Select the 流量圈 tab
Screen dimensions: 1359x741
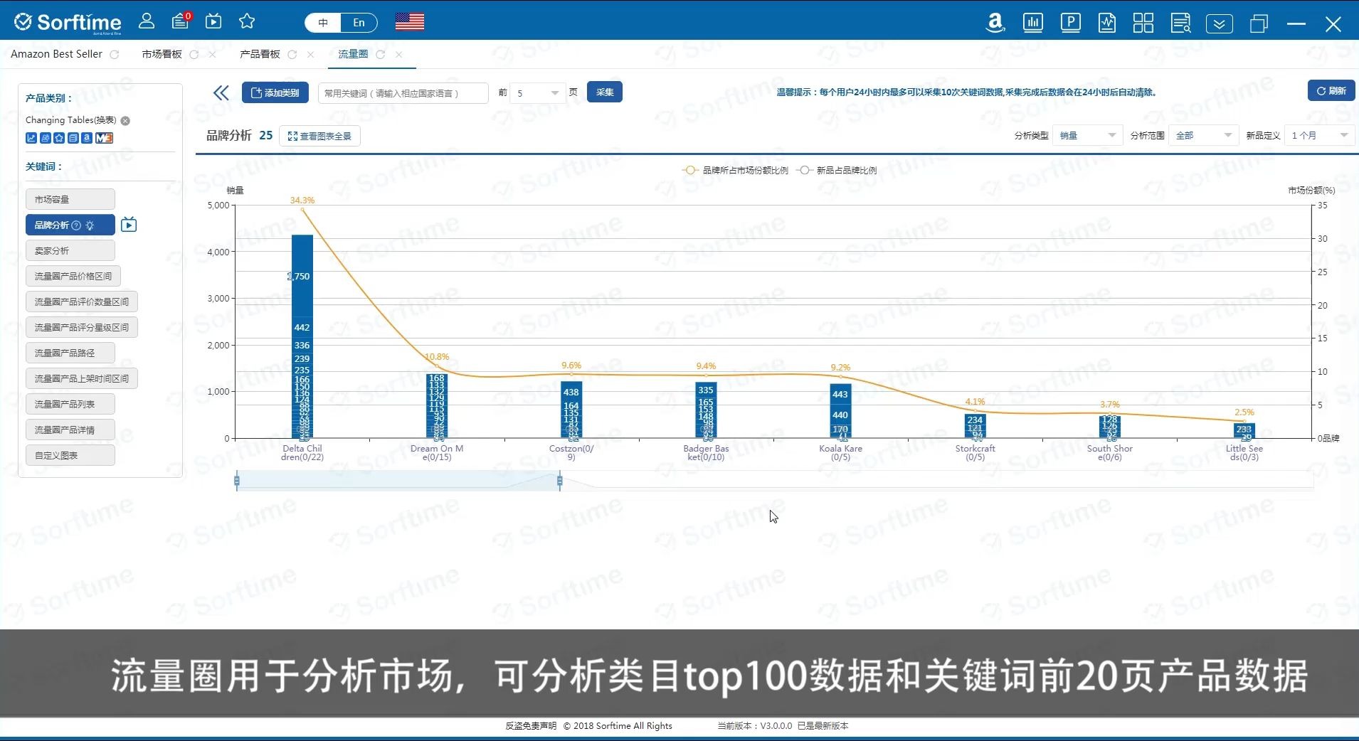point(353,54)
